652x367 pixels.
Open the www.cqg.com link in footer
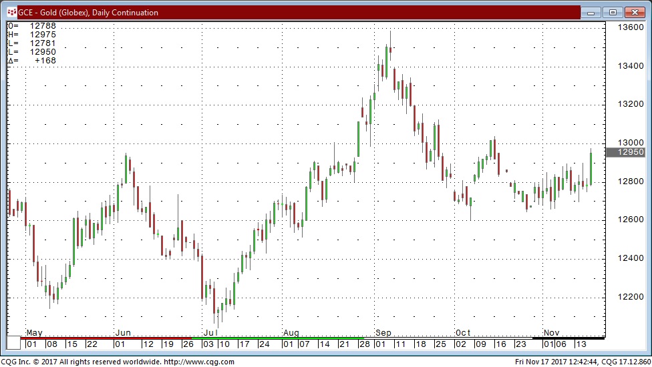point(198,362)
